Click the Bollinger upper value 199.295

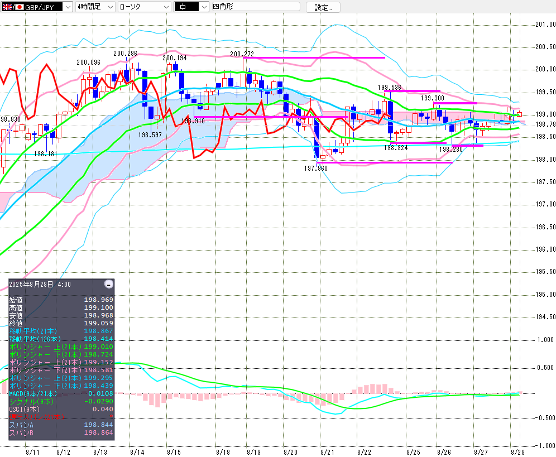[x=99, y=378]
